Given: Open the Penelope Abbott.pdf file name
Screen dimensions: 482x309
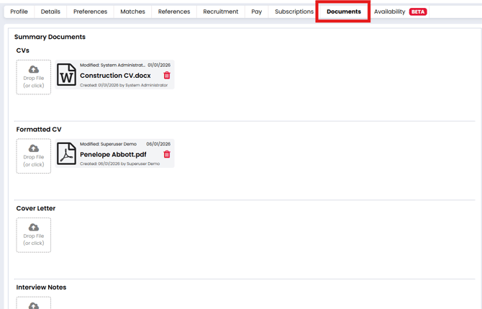Looking at the screenshot, I should pyautogui.click(x=113, y=154).
